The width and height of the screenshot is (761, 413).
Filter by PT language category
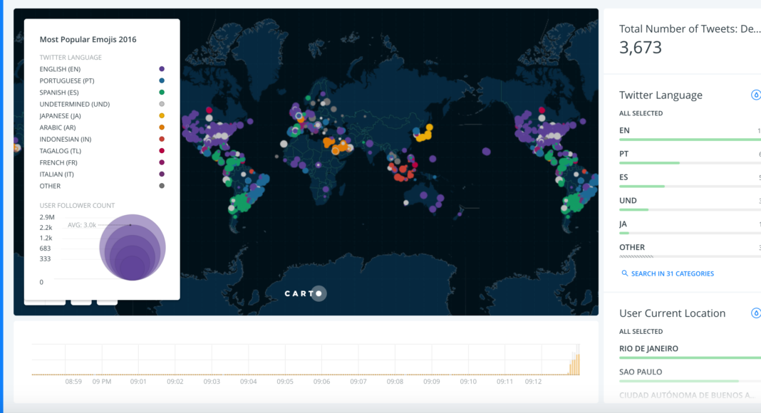pos(625,154)
